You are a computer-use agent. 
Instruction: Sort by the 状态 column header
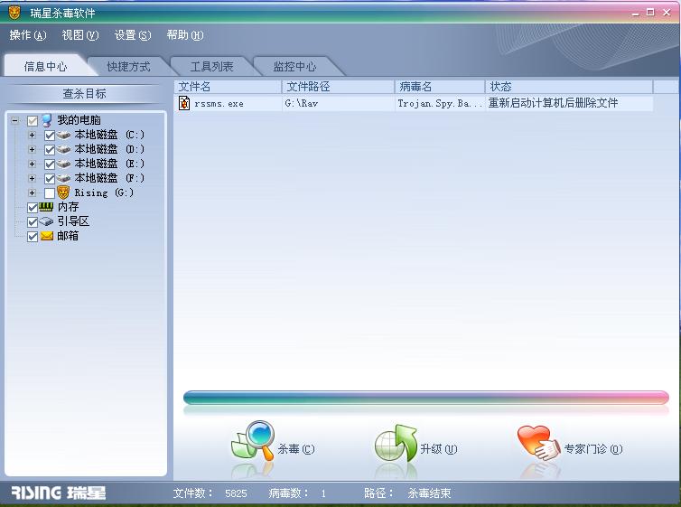pyautogui.click(x=569, y=87)
